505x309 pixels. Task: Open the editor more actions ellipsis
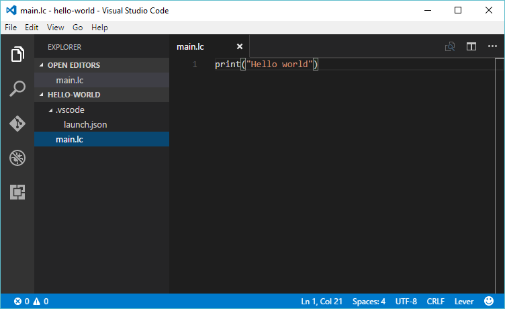pos(492,47)
